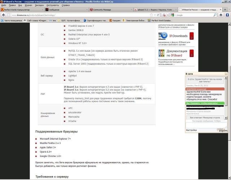The image size is (231, 180).
Task: Click the magnifier search icon
Action: (215, 15)
